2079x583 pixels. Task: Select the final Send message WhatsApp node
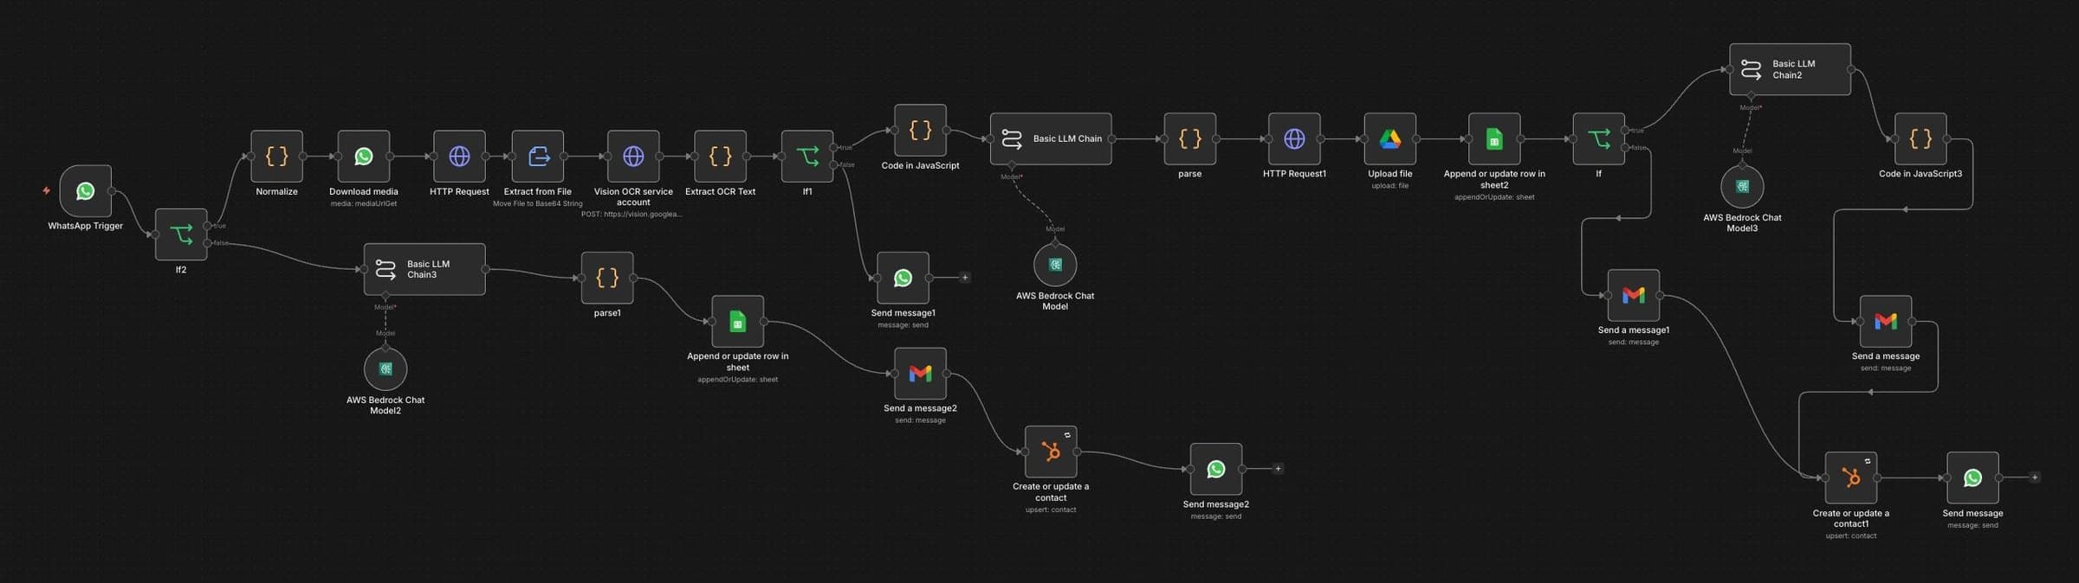[1972, 478]
